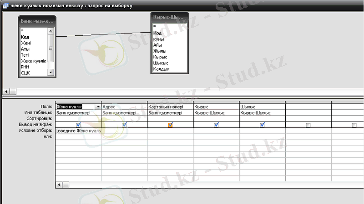
Task: Select Тегі field in Банк қызметкері table
Action: tap(25, 55)
